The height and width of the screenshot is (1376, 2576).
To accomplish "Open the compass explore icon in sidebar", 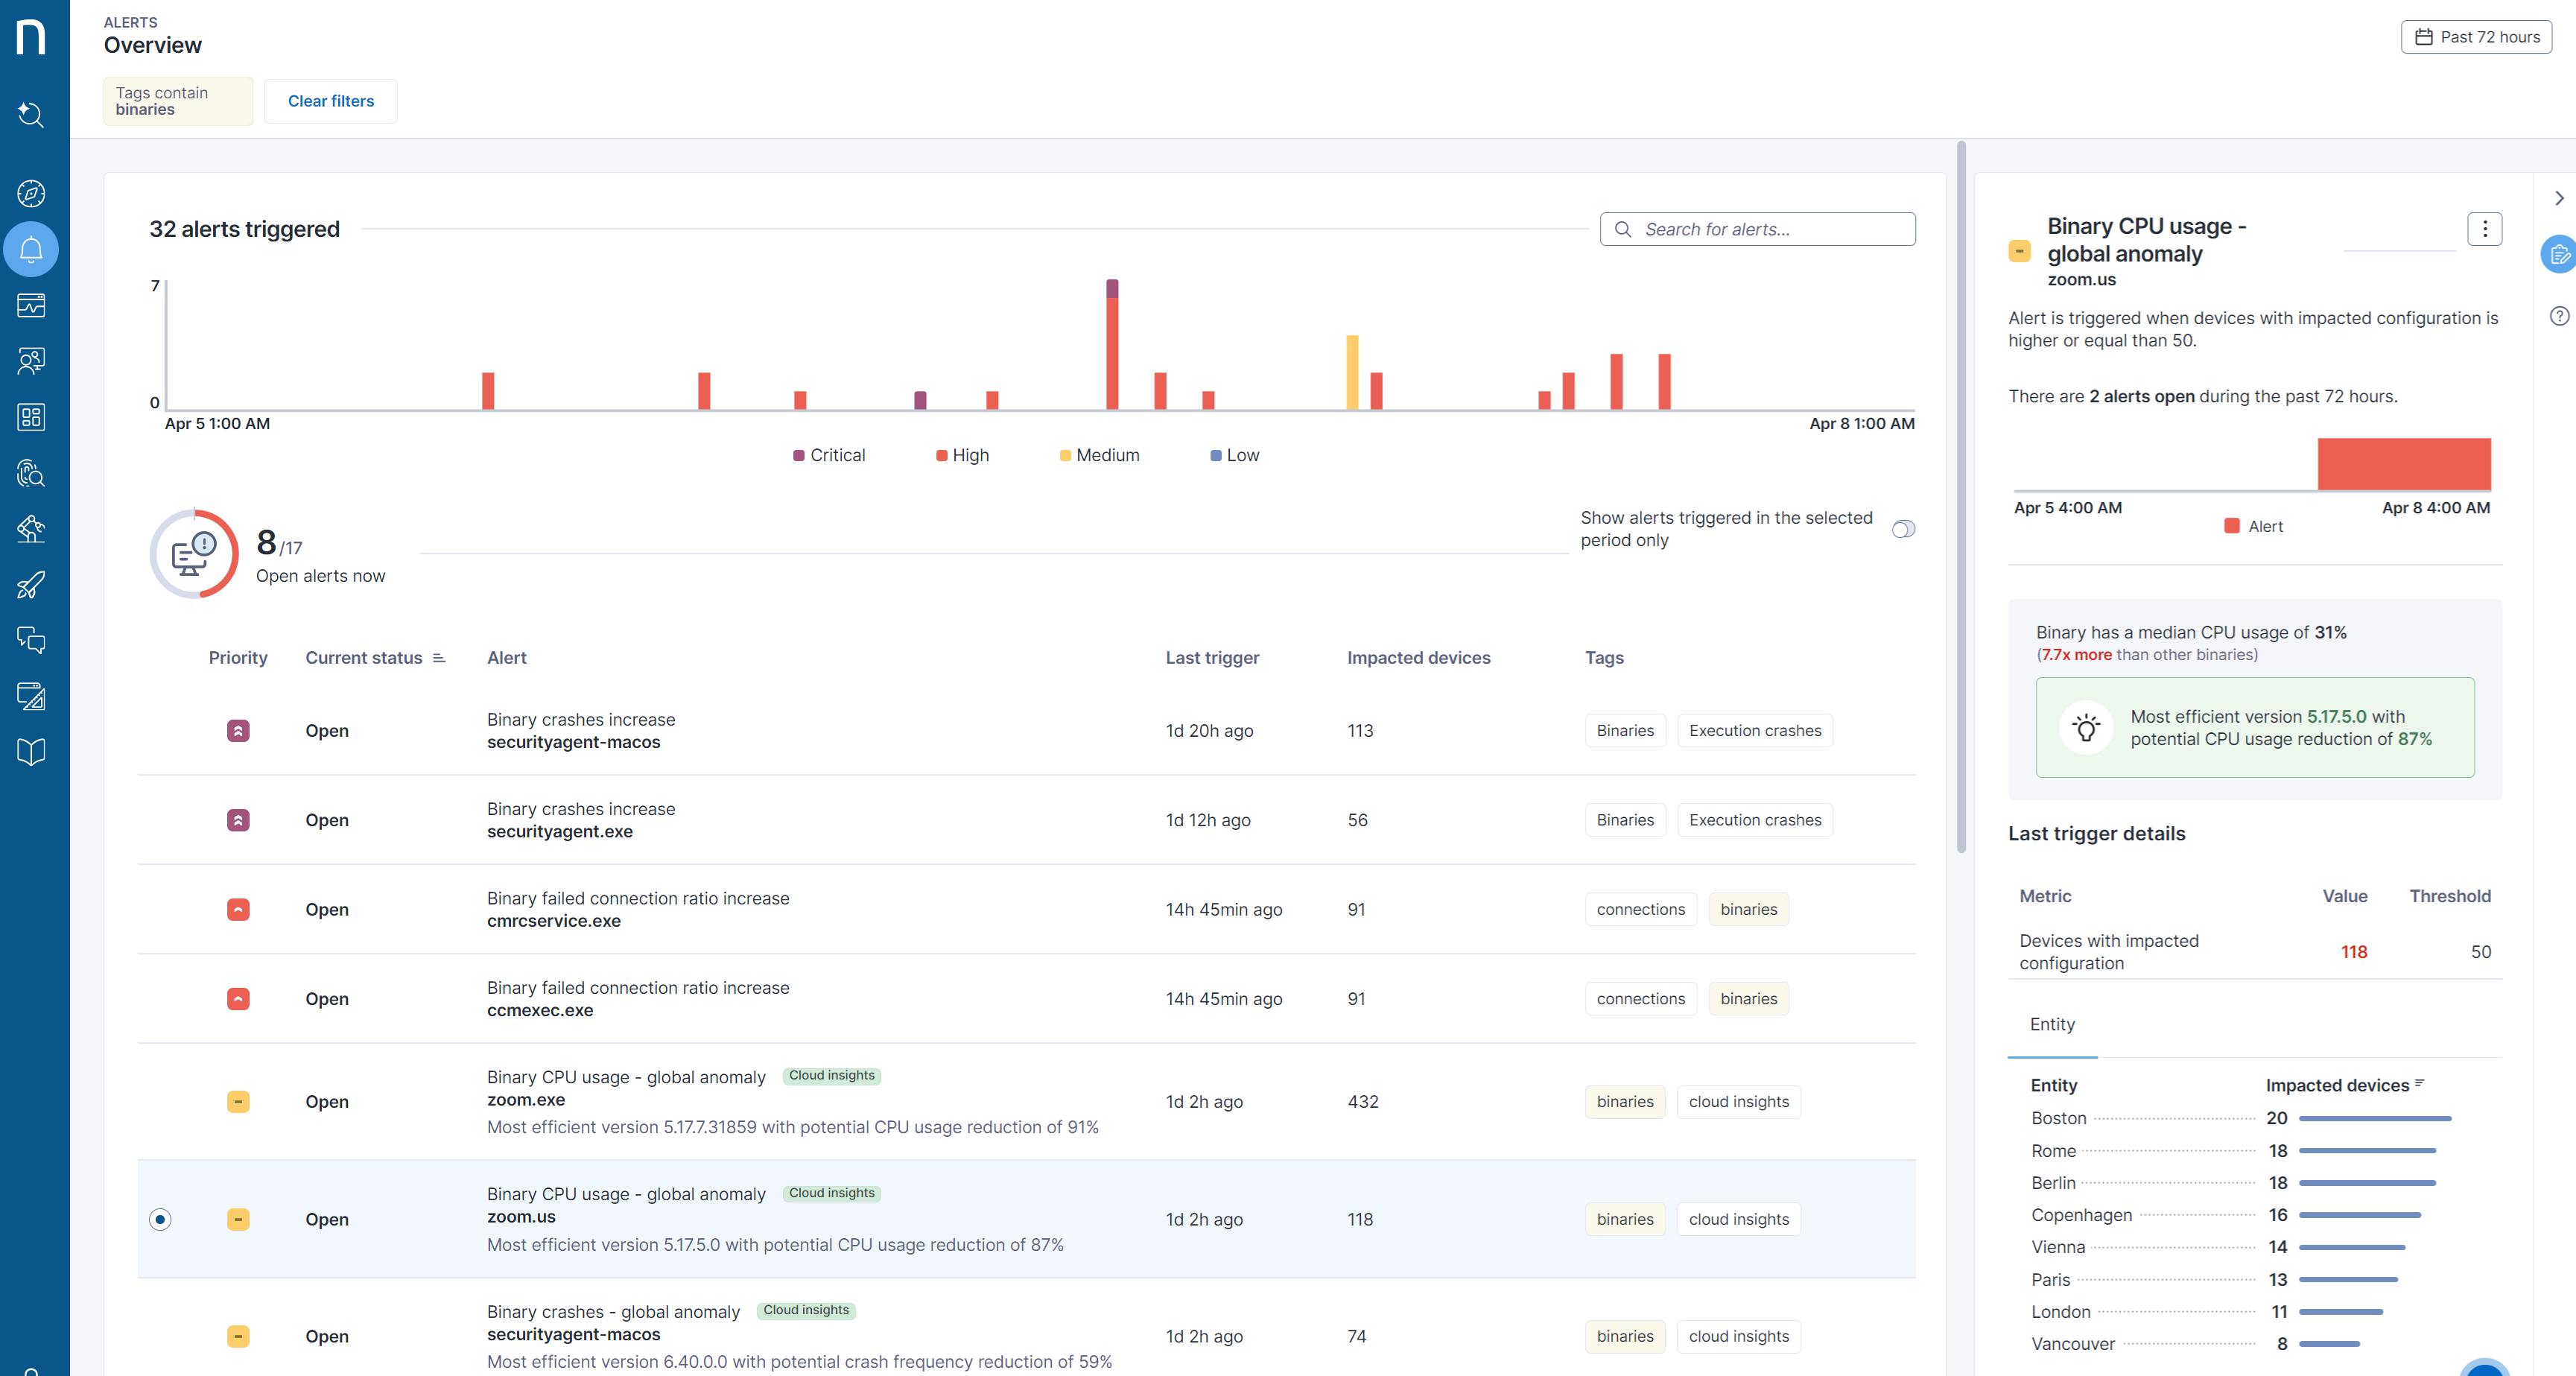I will (x=31, y=193).
